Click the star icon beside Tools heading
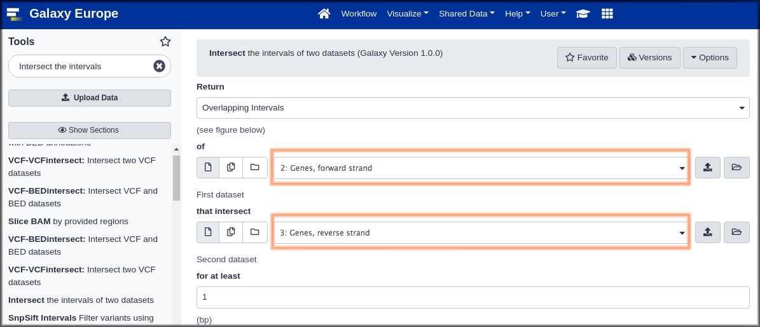Viewport: 760px width, 327px height. (165, 42)
